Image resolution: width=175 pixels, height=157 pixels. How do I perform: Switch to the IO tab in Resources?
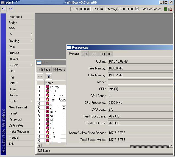pyautogui.click(x=110, y=54)
